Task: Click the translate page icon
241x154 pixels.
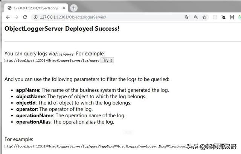Action: pos(187,17)
